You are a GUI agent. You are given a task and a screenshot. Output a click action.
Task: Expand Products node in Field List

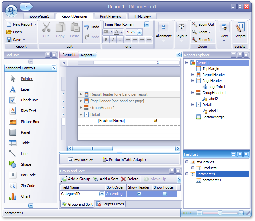click(x=193, y=168)
